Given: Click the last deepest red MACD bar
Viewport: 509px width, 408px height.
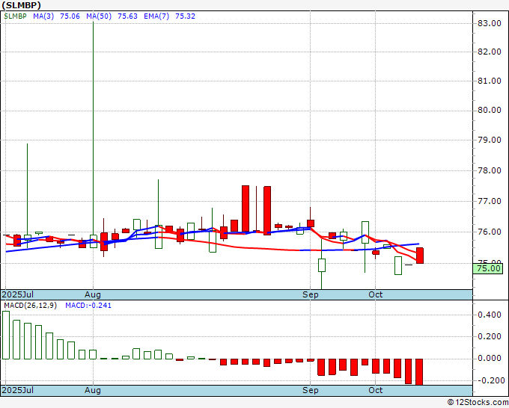Looking at the screenshot, I should click(x=419, y=371).
